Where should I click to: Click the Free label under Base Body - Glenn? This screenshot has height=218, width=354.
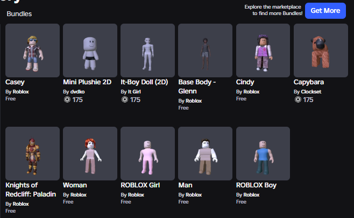point(183,108)
